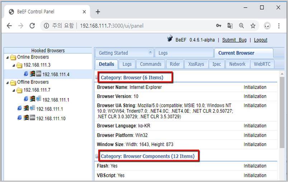Image resolution: width=288 pixels, height=182 pixels.
Task: Click the 192.168.111.7 folder icon
Action: 19,90
